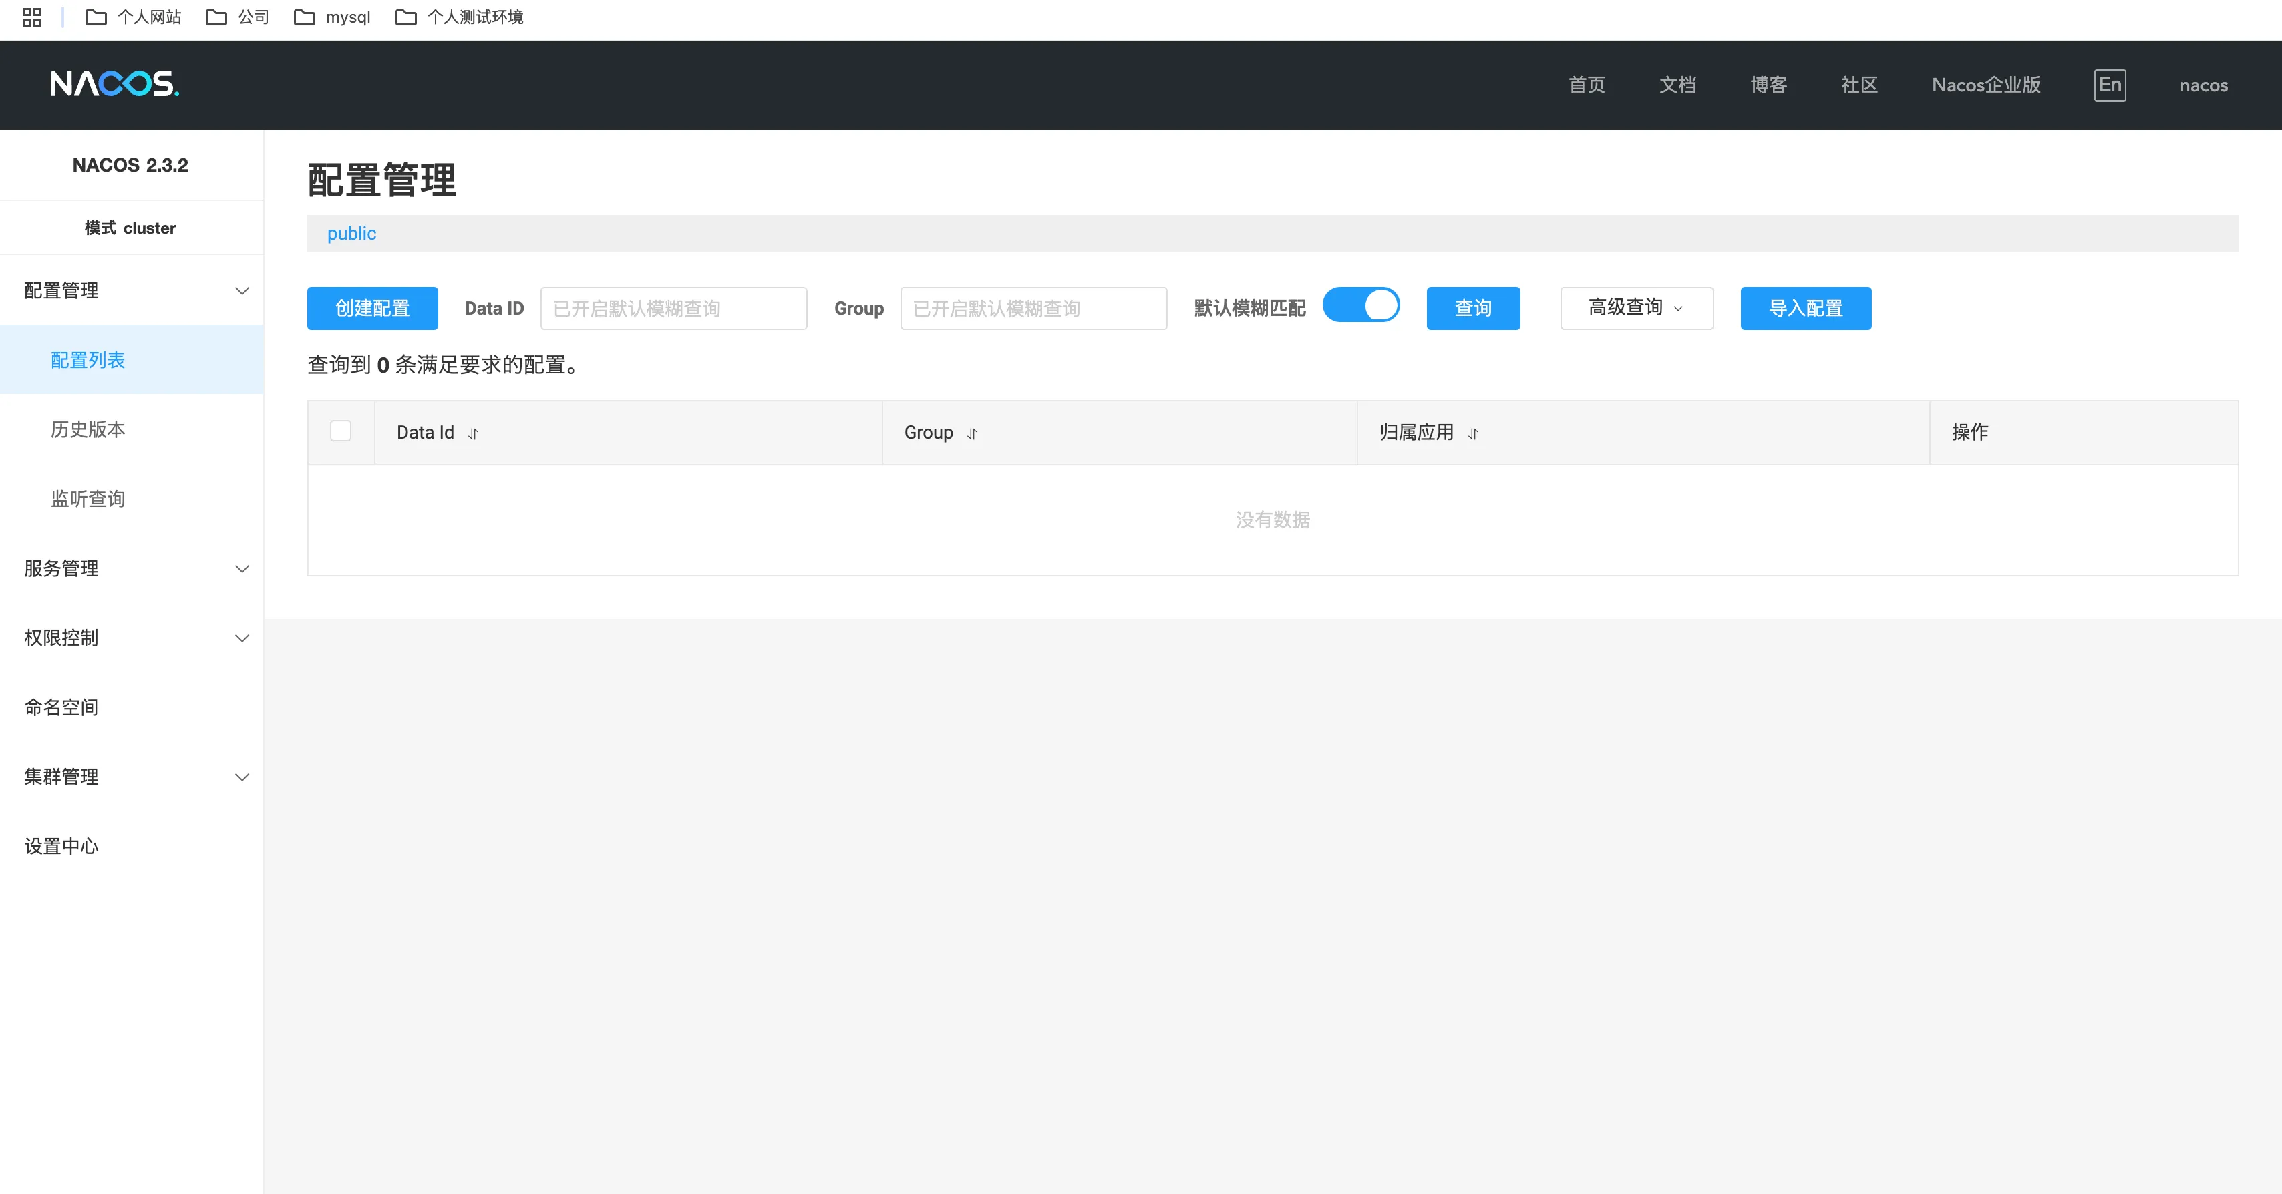
Task: Disable the 默认模糊匹配 switch
Action: (1361, 306)
